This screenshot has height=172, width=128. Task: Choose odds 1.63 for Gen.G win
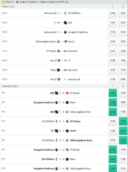coord(123,42)
